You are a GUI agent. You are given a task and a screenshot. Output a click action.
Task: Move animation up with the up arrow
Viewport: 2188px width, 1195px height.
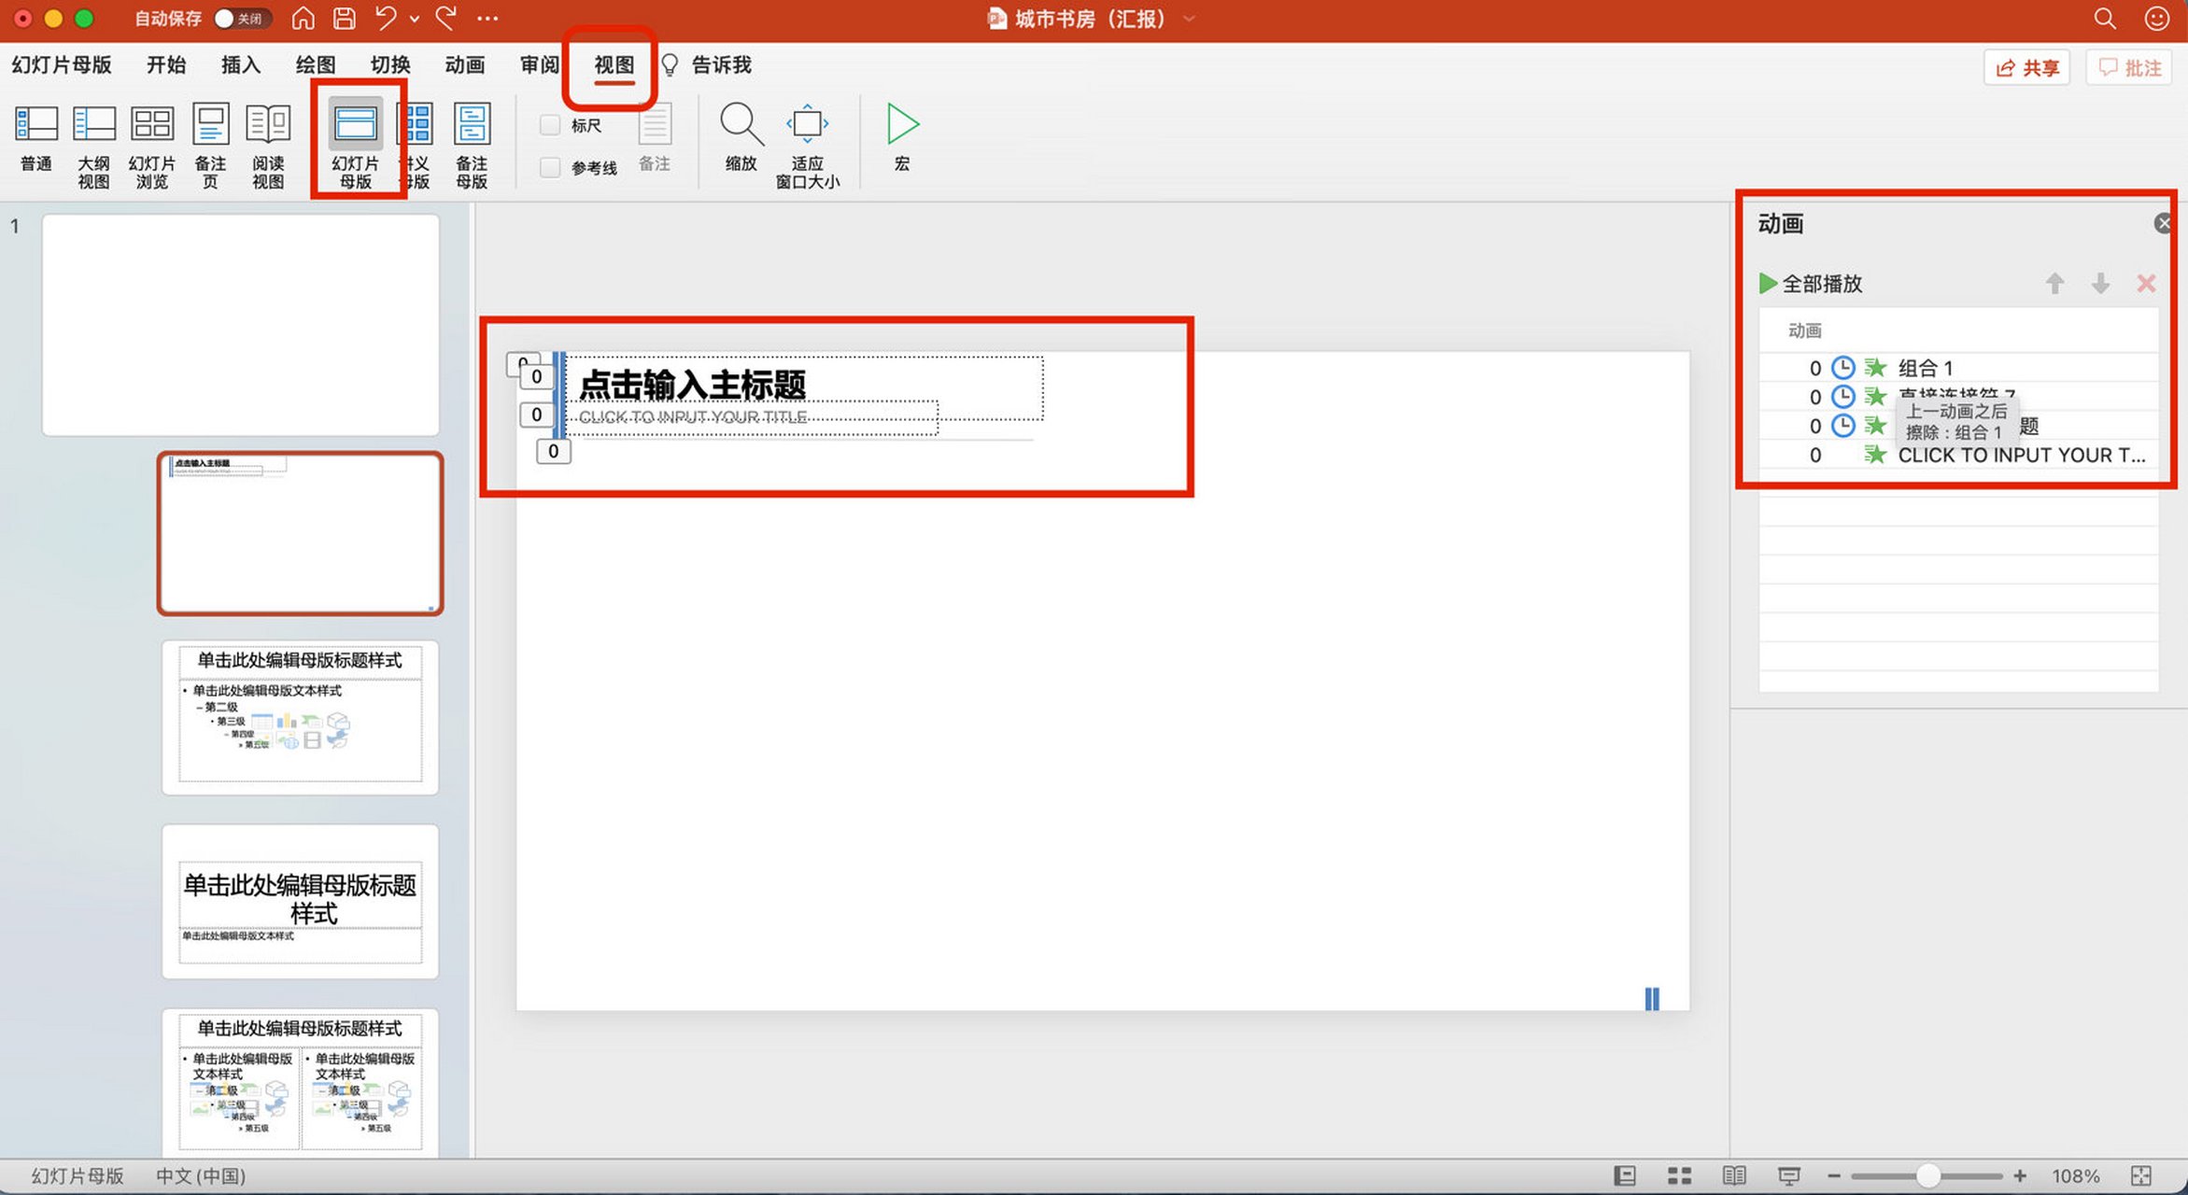[x=2054, y=283]
